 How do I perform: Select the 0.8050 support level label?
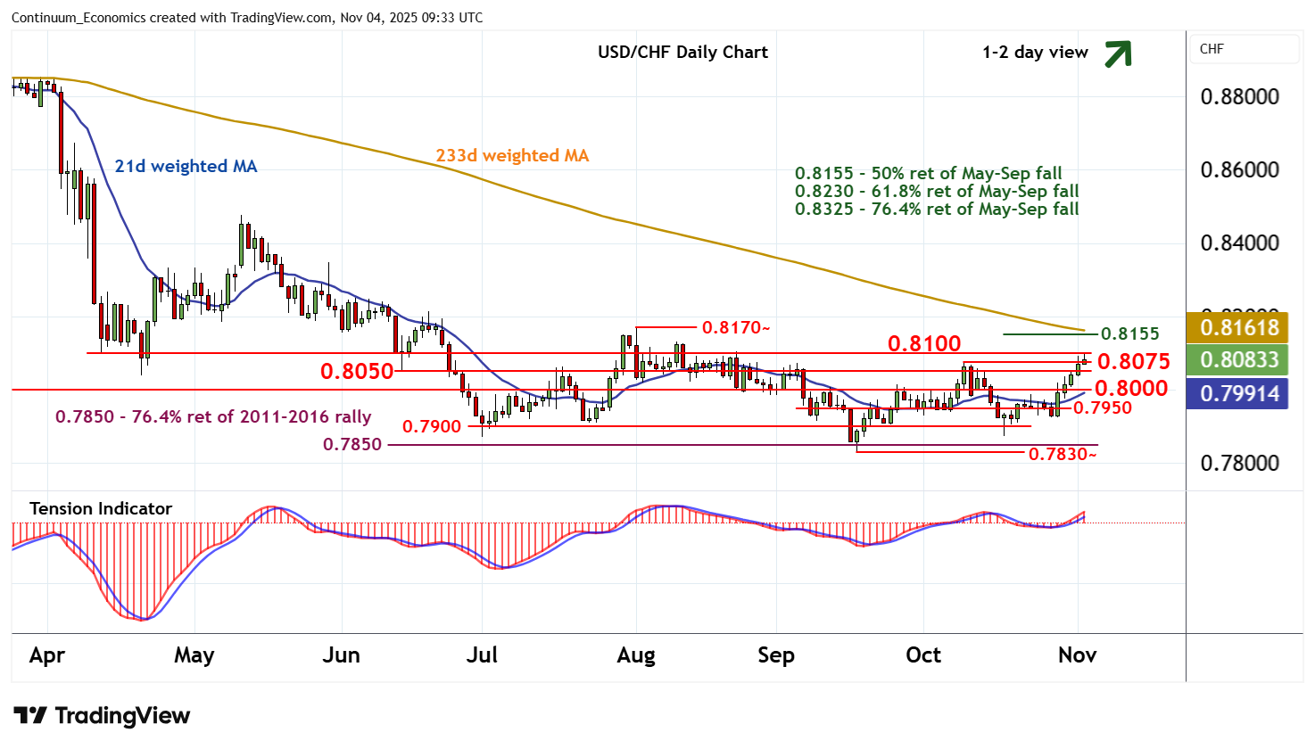[x=357, y=371]
